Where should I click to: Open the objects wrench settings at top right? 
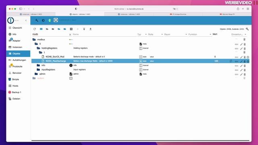tap(247, 29)
